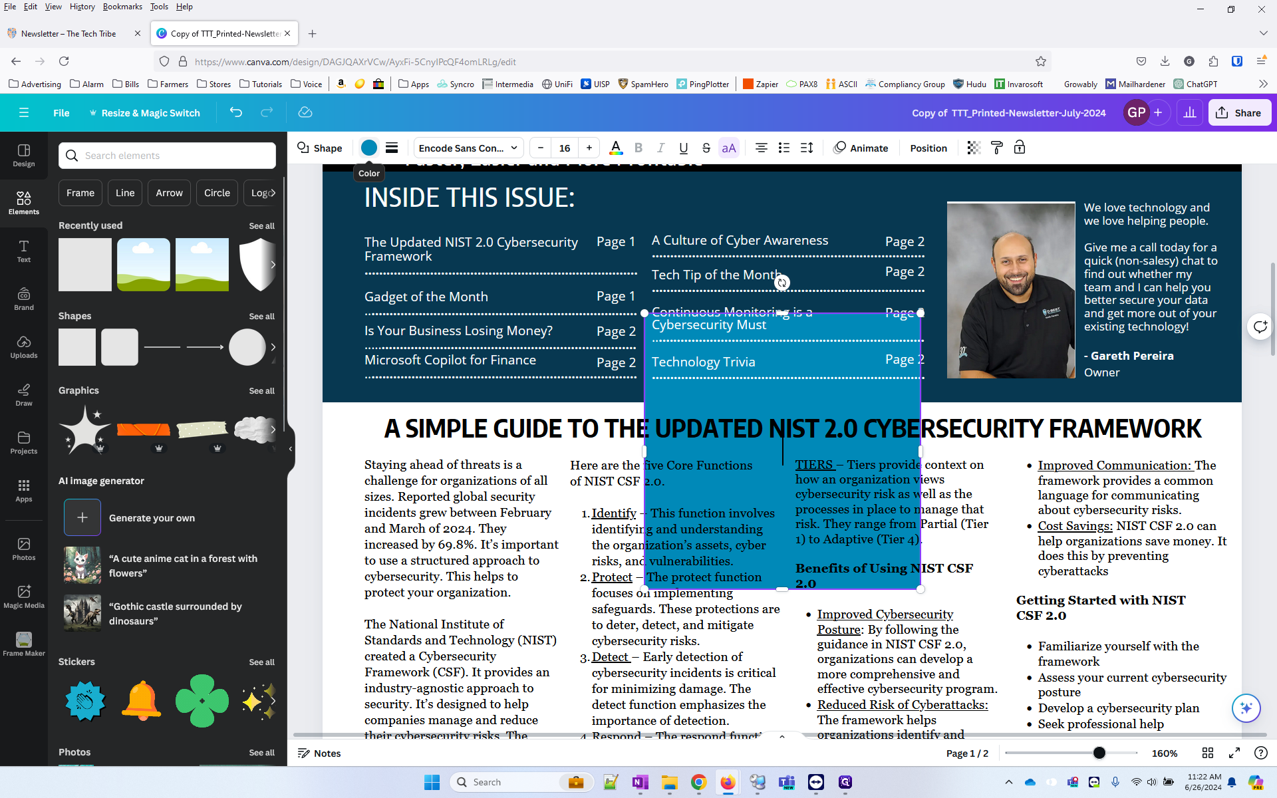This screenshot has height=798, width=1277.
Task: Expand Recently used with See all
Action: (x=261, y=226)
